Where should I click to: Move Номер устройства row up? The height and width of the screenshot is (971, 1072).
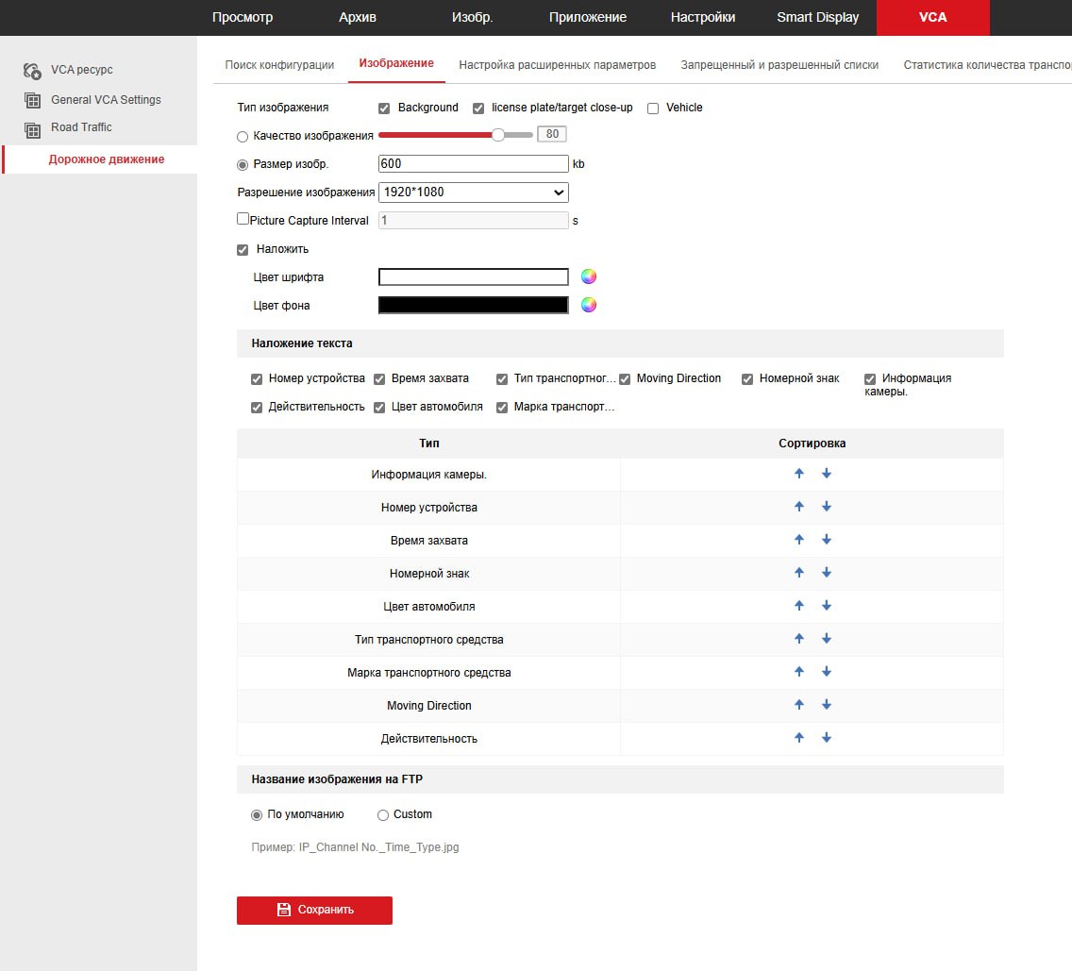(x=798, y=506)
